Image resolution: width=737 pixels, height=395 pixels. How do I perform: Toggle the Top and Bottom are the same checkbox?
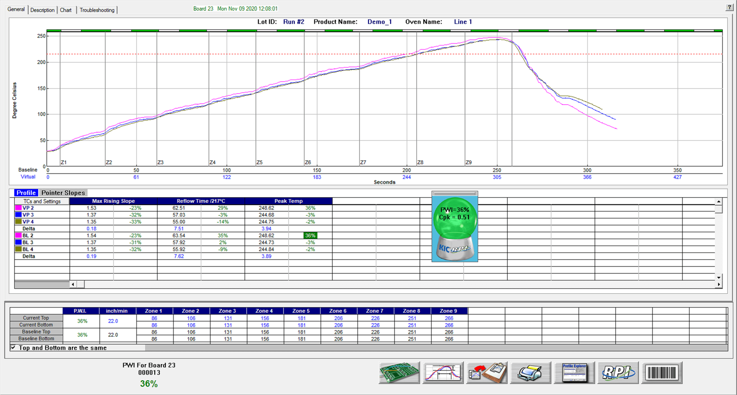tap(14, 348)
